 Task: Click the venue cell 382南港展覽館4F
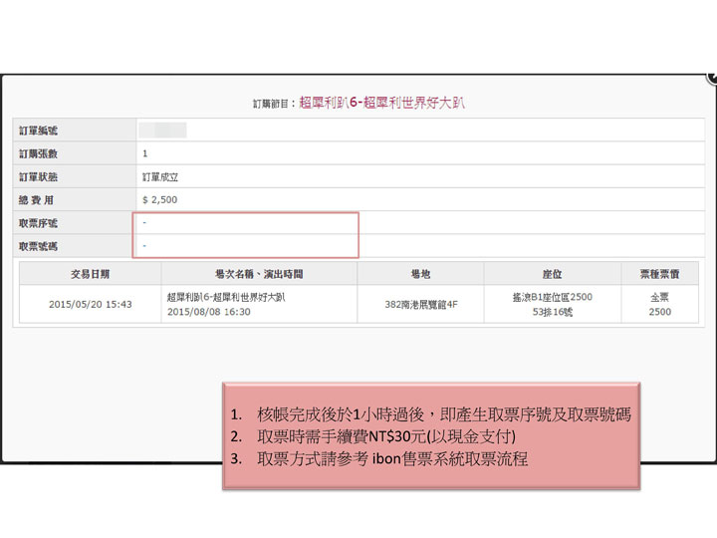pyautogui.click(x=420, y=305)
